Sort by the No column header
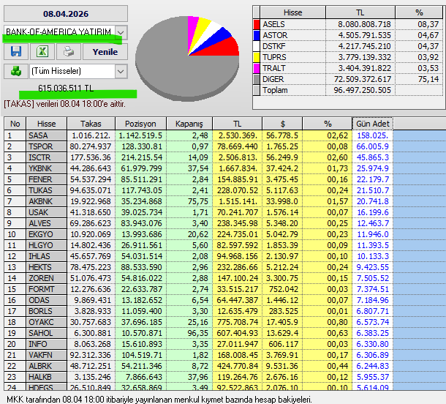Image resolution: width=446 pixels, height=404 pixels. point(15,124)
